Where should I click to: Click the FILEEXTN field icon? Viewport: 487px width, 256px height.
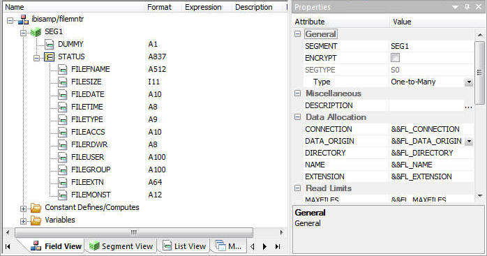click(x=62, y=182)
